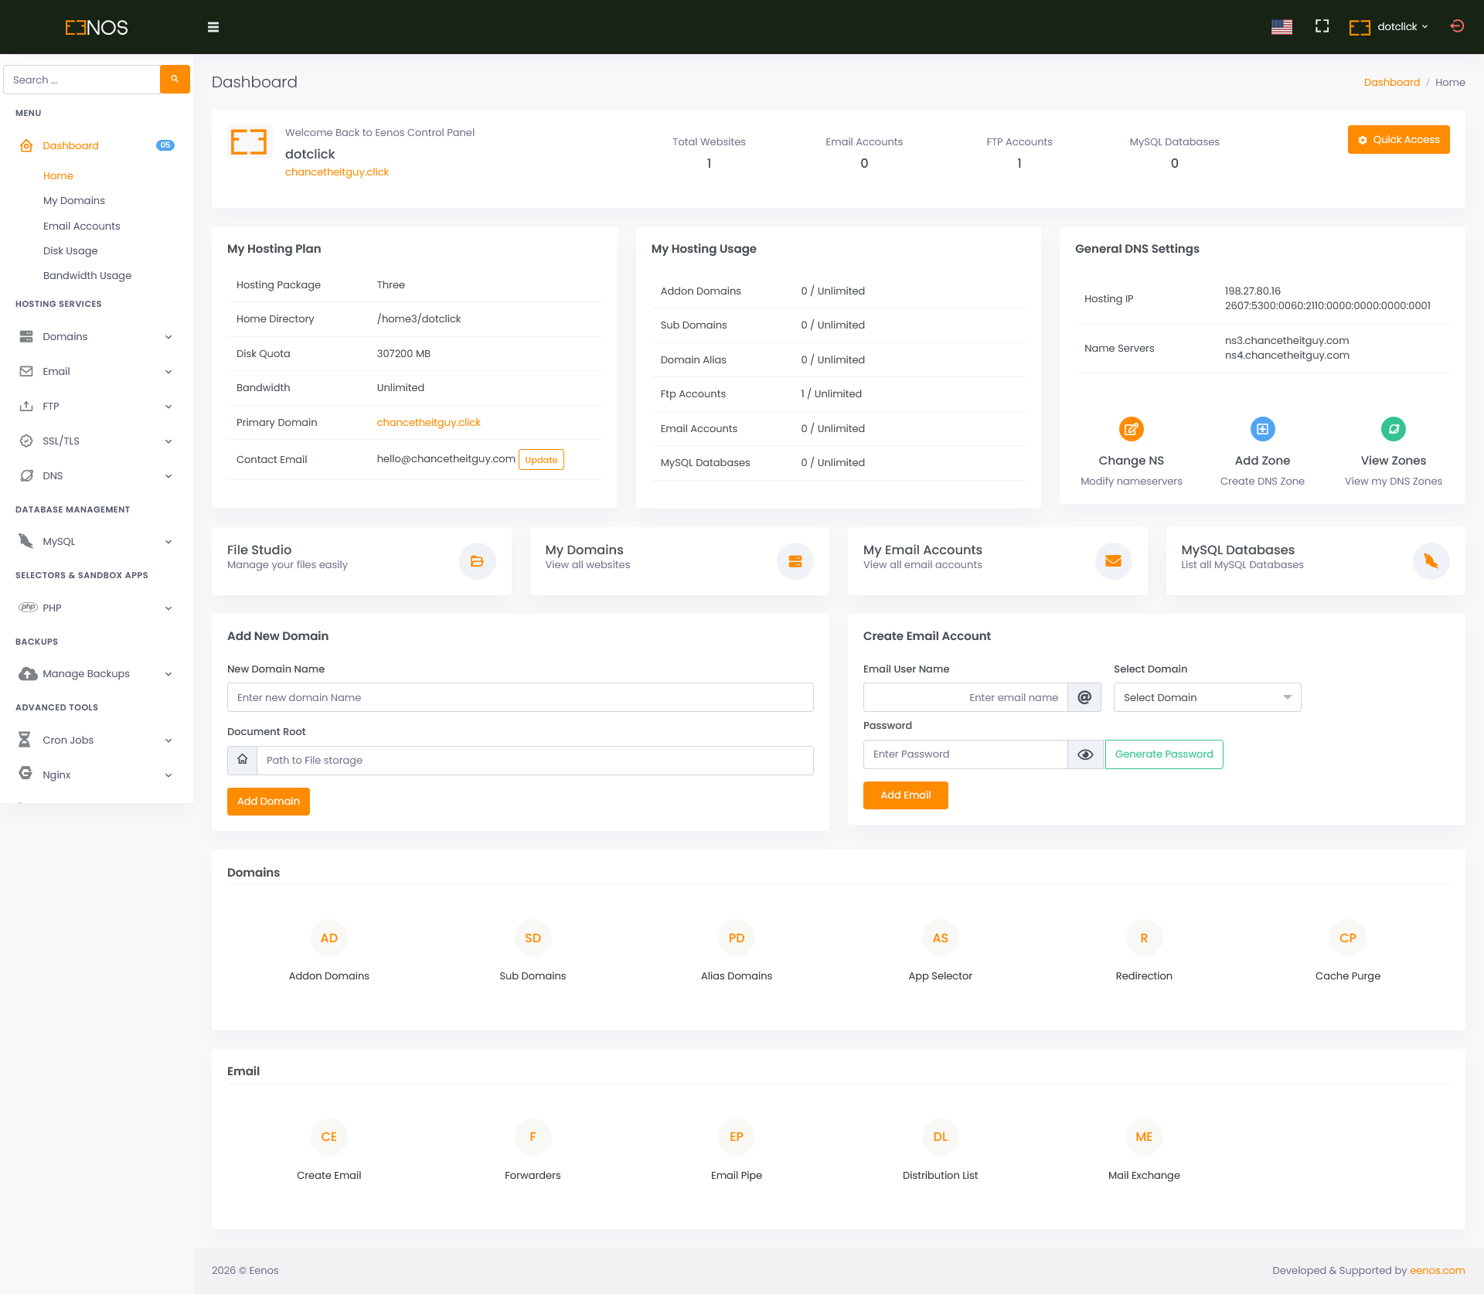1484x1294 pixels.
Task: Open Bandwidth Usage in sidebar
Action: coord(87,276)
